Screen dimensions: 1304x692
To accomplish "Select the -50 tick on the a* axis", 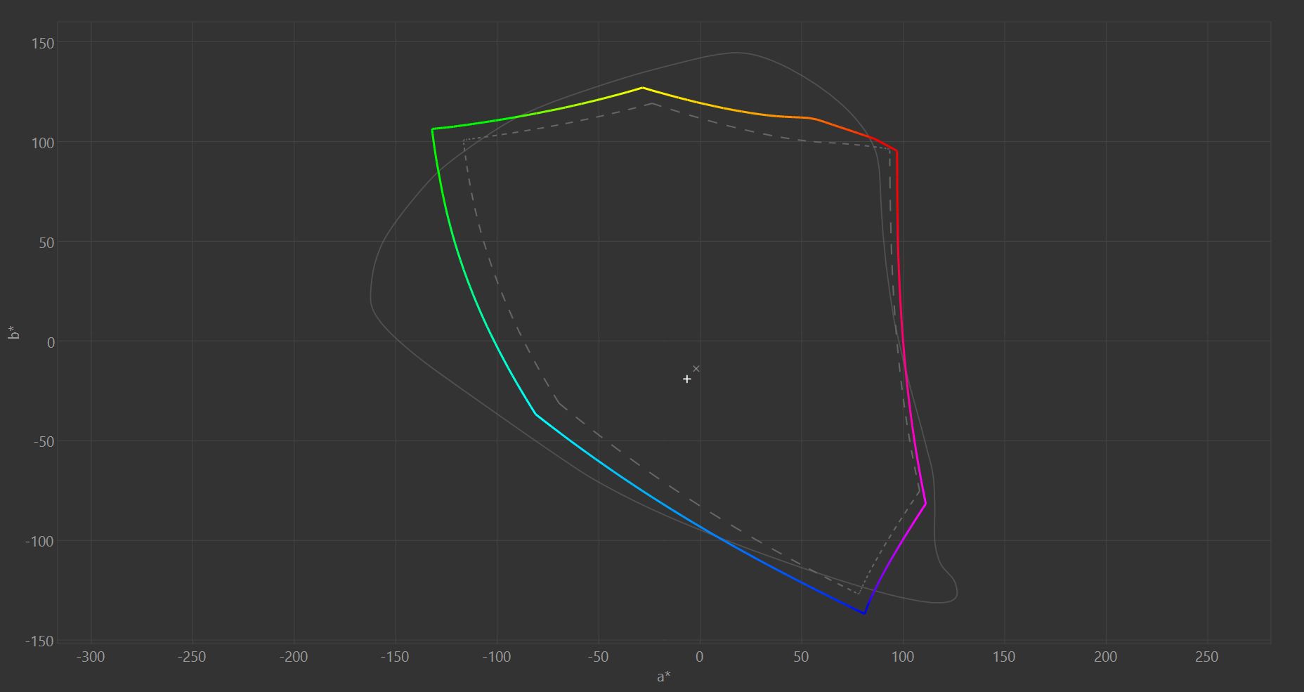I will tap(598, 657).
